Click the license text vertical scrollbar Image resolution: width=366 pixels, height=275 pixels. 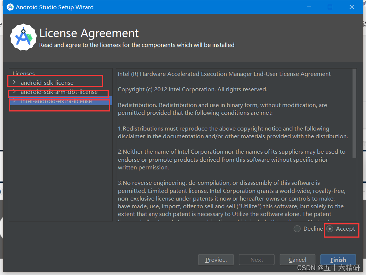(x=354, y=113)
